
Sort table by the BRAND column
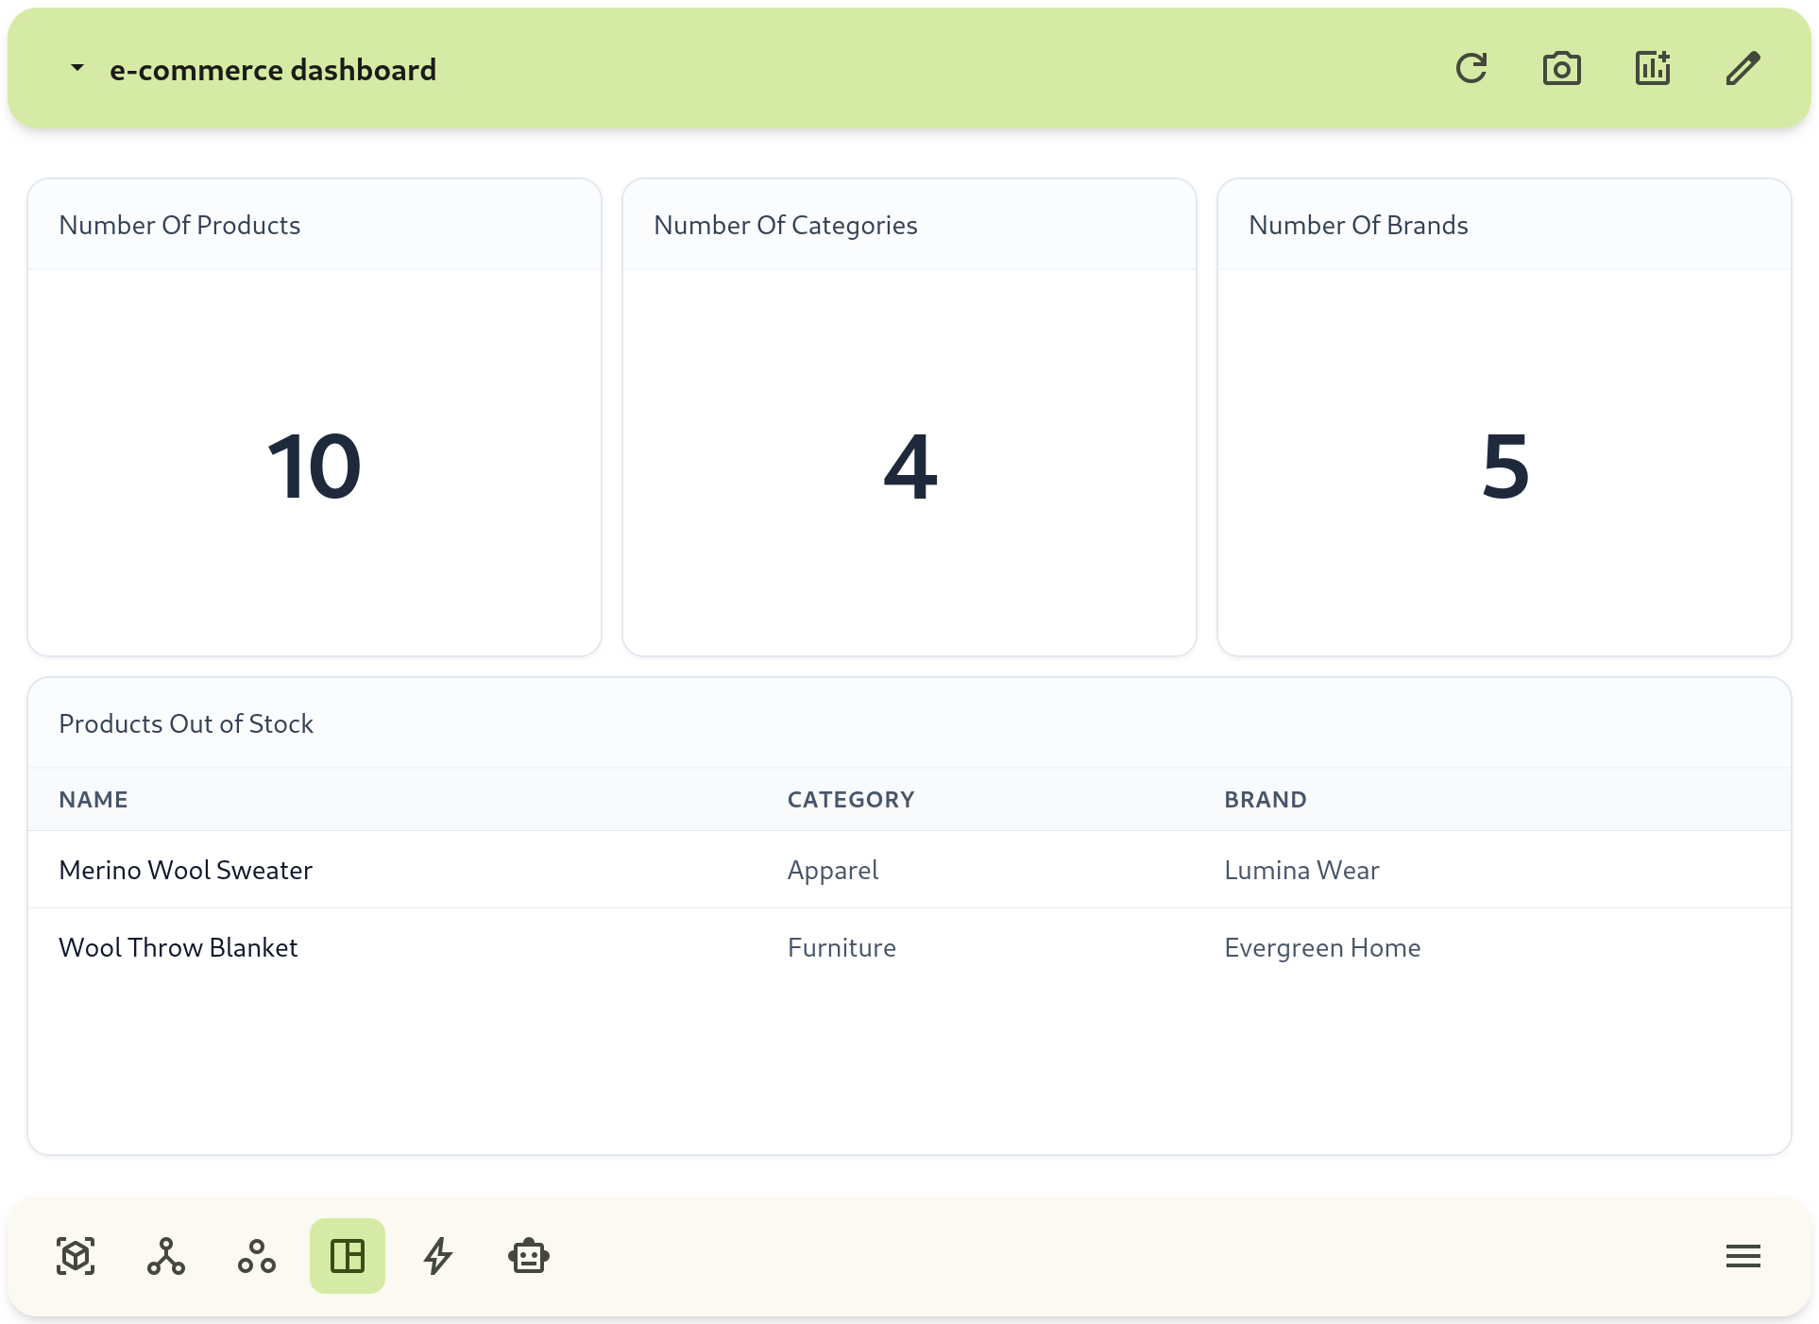[1265, 799]
